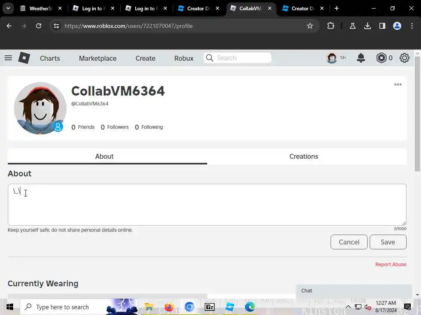Screen dimensions: 421x315
Task: Open Microsoft Edge from the taskbar
Action: pyautogui.click(x=250, y=307)
